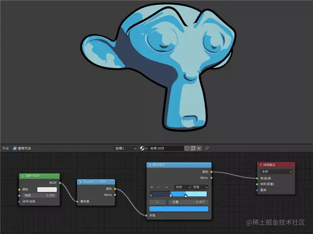
Task: Toggle the pin icon in node header
Action: pyautogui.click(x=207, y=148)
